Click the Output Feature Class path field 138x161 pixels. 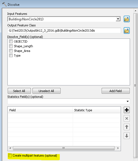tap(64, 30)
